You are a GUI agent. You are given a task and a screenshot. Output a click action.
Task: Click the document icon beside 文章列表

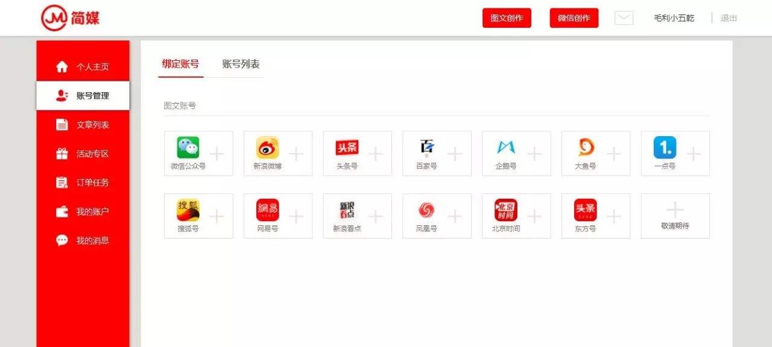(x=62, y=125)
